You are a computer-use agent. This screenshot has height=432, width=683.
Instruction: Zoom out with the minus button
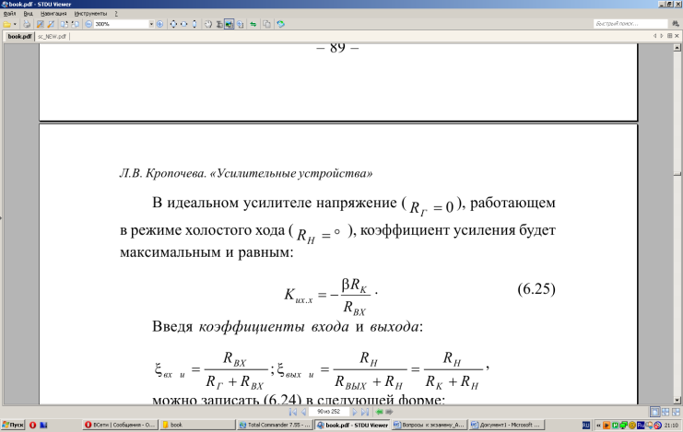click(88, 24)
